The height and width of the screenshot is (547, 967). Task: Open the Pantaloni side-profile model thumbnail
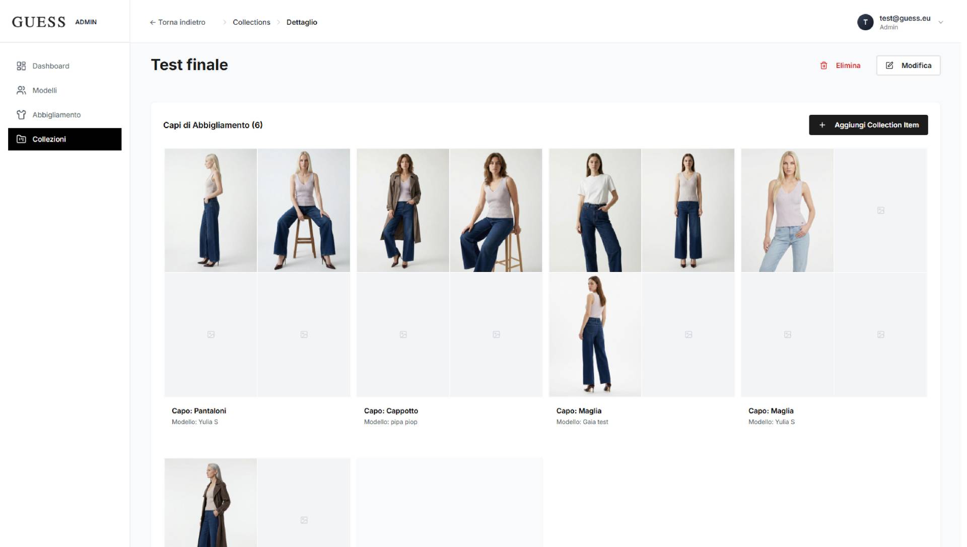pos(211,210)
